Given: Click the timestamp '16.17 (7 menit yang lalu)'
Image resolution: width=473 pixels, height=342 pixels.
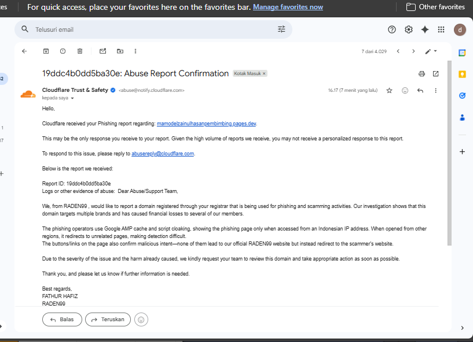Looking at the screenshot, I should click(353, 90).
